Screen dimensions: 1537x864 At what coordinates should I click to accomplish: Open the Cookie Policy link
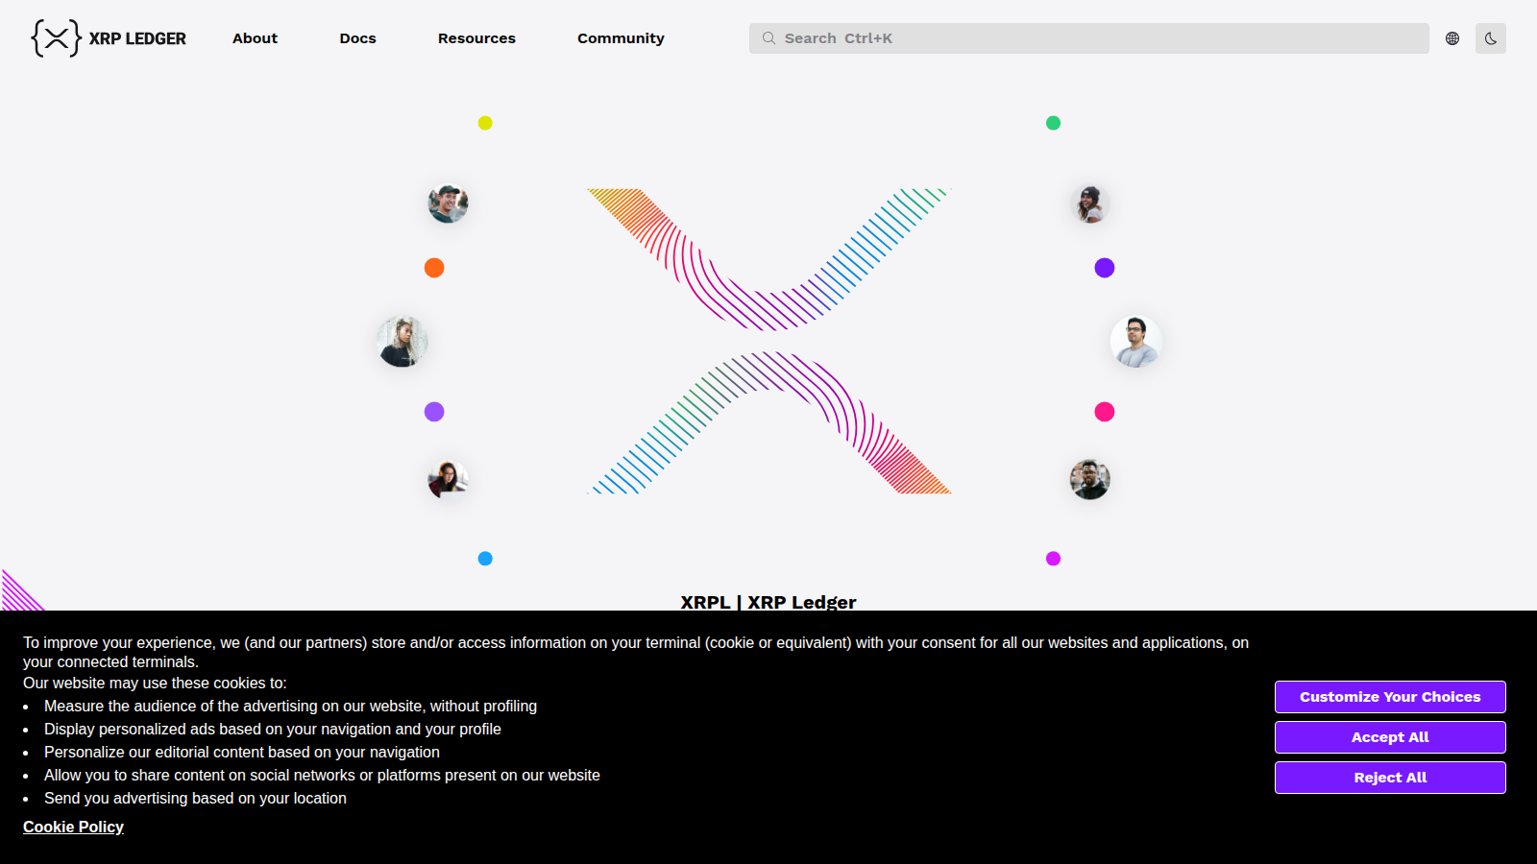[x=73, y=827]
